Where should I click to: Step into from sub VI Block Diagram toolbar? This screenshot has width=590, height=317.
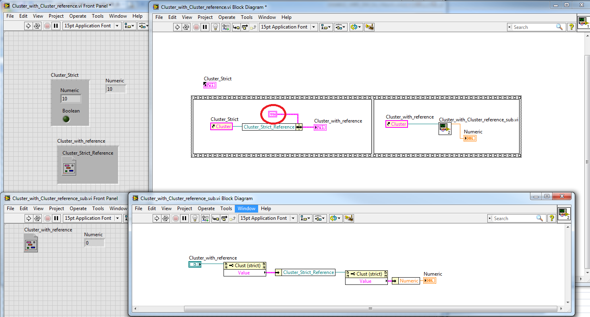216,218
